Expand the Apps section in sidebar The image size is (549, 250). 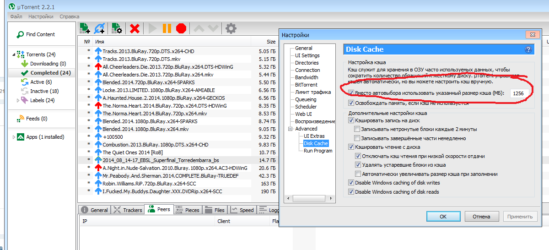tap(13, 137)
